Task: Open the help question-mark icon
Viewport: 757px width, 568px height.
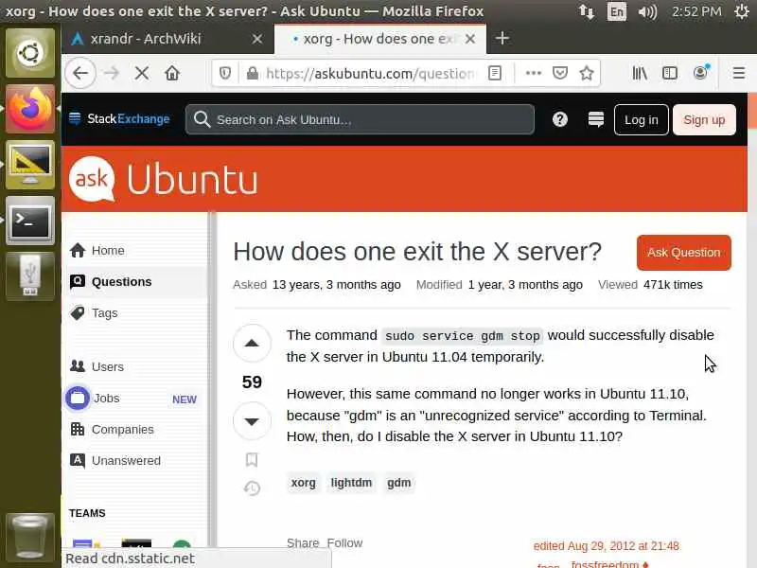Action: [560, 119]
